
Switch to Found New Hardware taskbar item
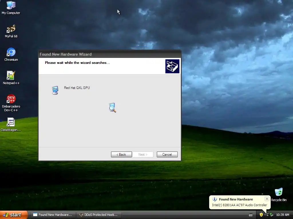click(x=53, y=215)
